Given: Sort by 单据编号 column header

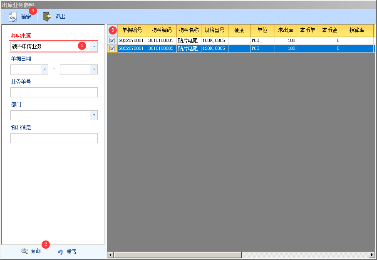Looking at the screenshot, I should [132, 30].
